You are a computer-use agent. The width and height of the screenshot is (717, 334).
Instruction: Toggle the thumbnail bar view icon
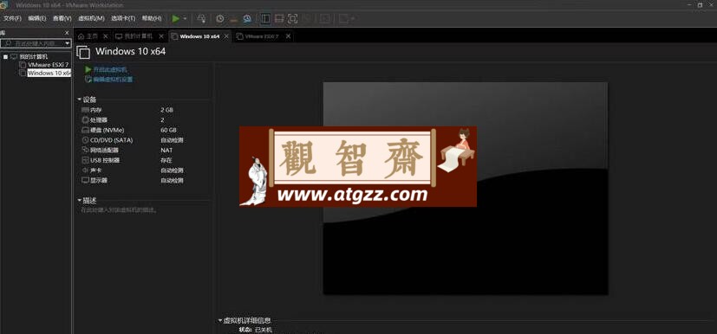pyautogui.click(x=279, y=19)
